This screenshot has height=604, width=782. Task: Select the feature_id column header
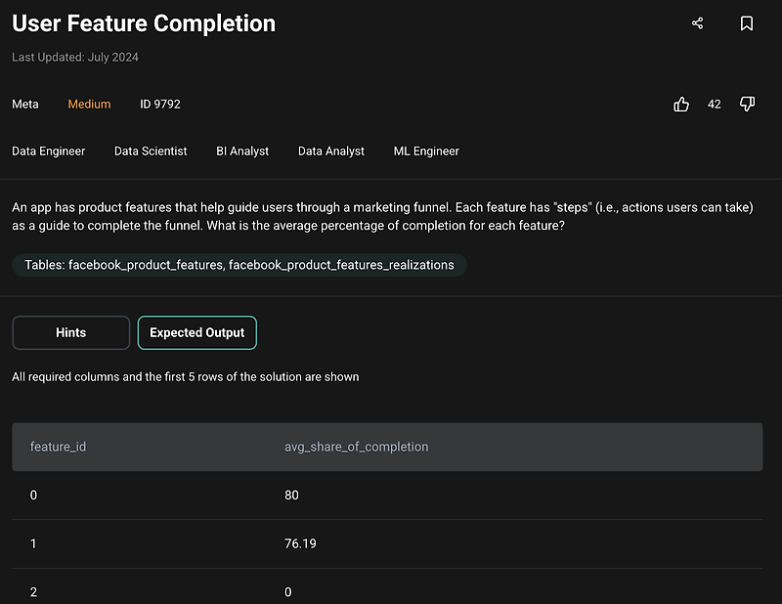59,446
